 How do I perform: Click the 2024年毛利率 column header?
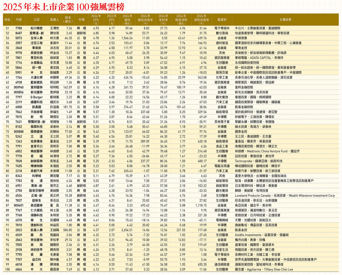(163, 20)
